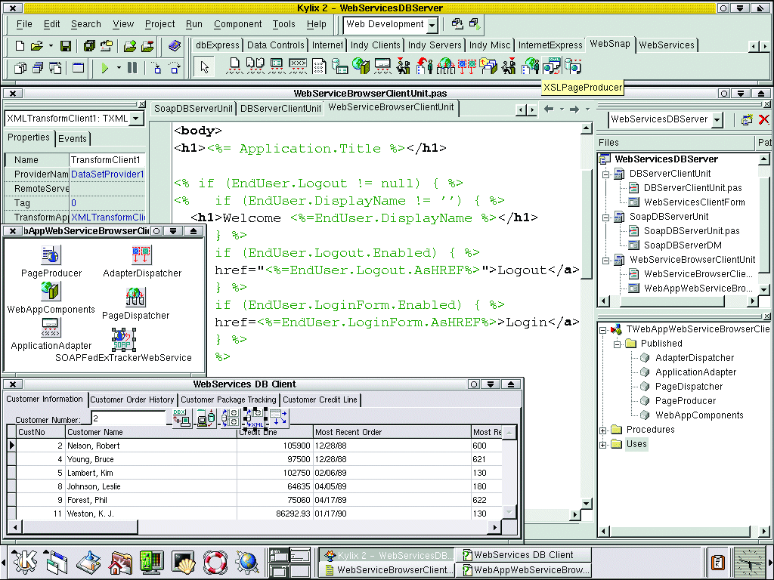The height and width of the screenshot is (580, 774).
Task: Click the red X remove icon in Project Manager
Action: pyautogui.click(x=763, y=119)
